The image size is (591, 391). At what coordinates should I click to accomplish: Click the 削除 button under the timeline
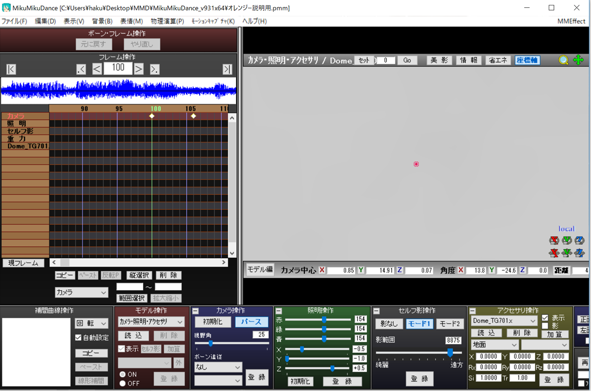tap(169, 276)
